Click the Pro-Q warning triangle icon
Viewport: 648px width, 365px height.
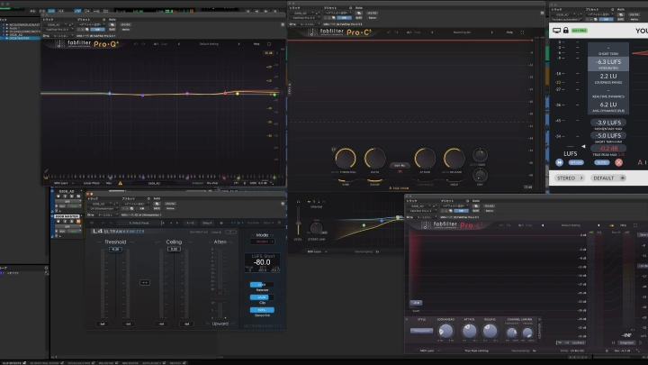pos(121,183)
